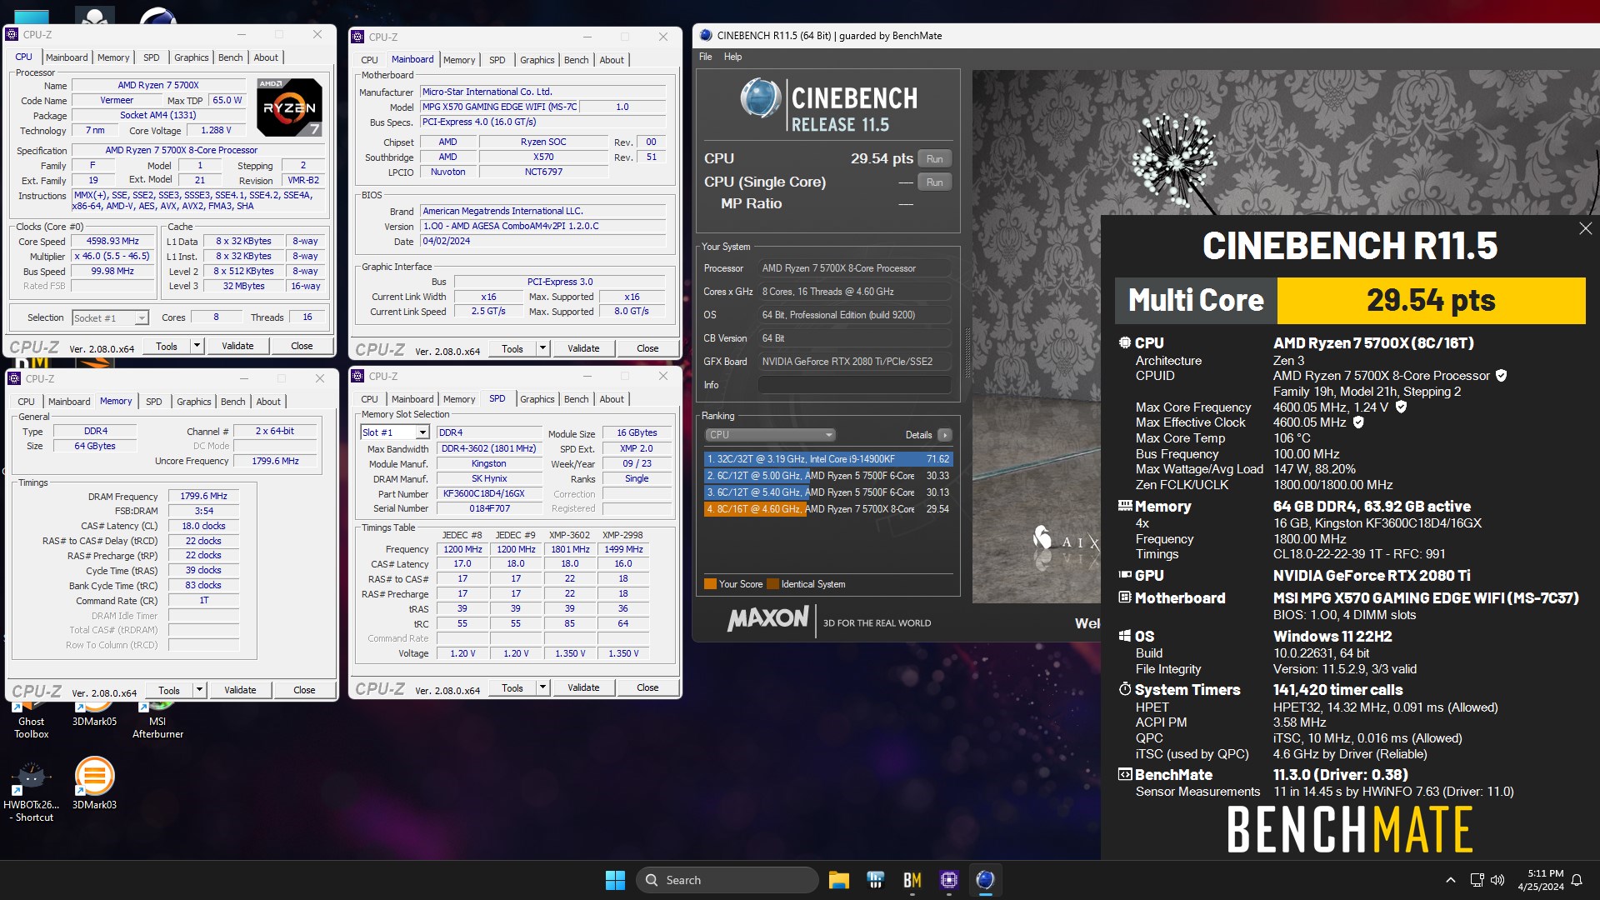Screen dimensions: 1600x900
Task: Close the BenchMate result overlay with X
Action: (1585, 228)
